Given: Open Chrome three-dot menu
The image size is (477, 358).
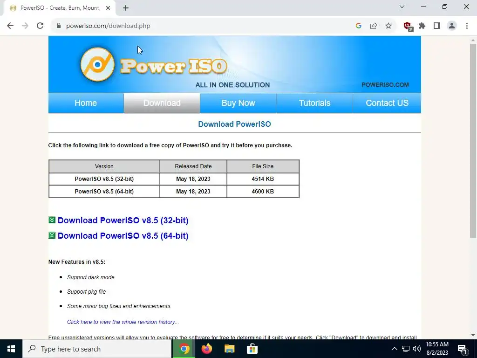Looking at the screenshot, I should tap(467, 26).
